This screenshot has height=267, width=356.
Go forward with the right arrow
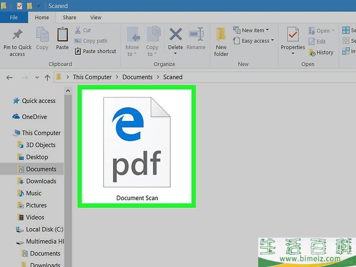(25, 78)
